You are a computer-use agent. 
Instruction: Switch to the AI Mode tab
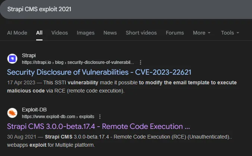(x=17, y=33)
